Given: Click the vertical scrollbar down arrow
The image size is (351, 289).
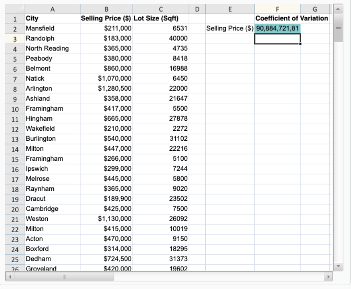Looking at the screenshot, I should click(x=338, y=266).
